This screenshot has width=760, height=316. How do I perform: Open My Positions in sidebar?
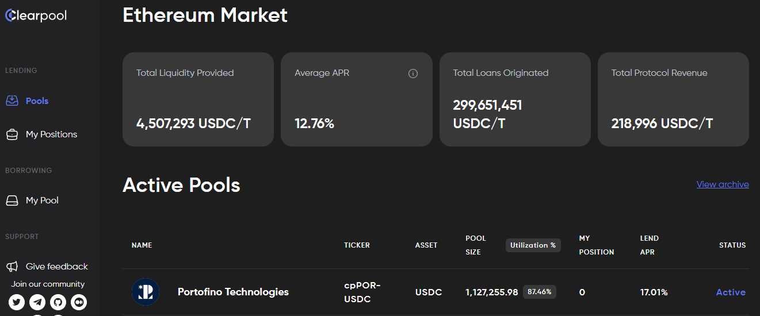point(51,134)
